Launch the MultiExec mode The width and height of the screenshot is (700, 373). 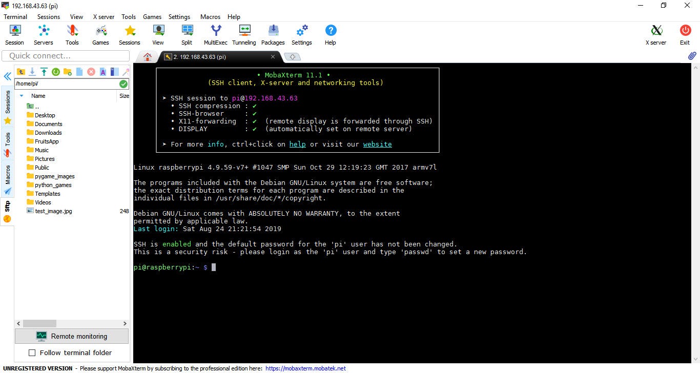[215, 34]
